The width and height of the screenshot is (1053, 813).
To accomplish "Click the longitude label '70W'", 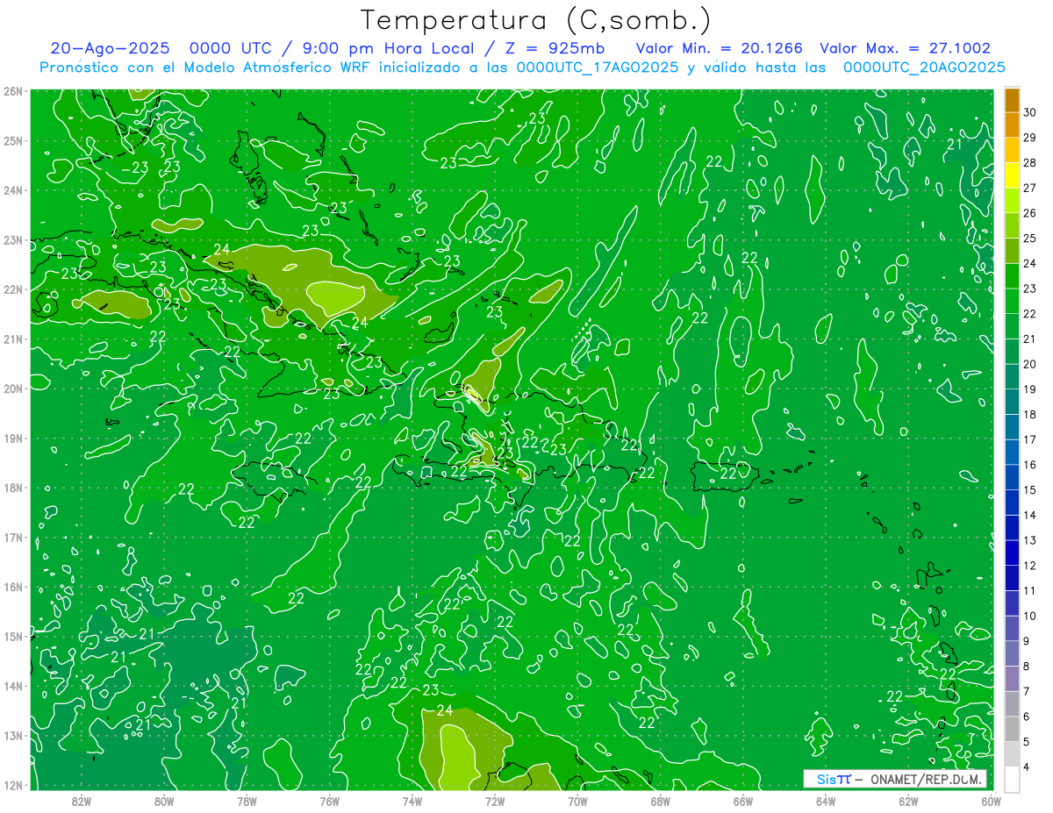I will 577,801.
